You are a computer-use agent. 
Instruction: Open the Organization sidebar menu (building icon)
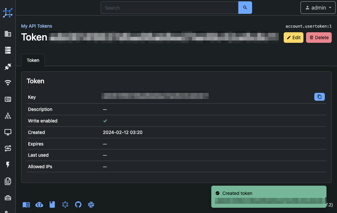[8, 34]
